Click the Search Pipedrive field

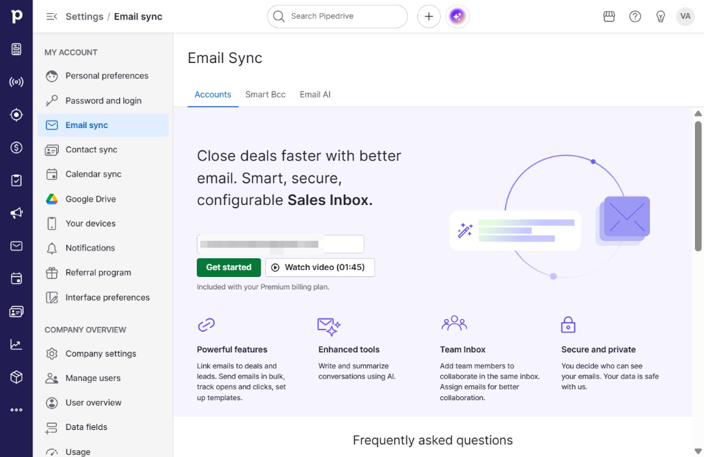pyautogui.click(x=337, y=17)
